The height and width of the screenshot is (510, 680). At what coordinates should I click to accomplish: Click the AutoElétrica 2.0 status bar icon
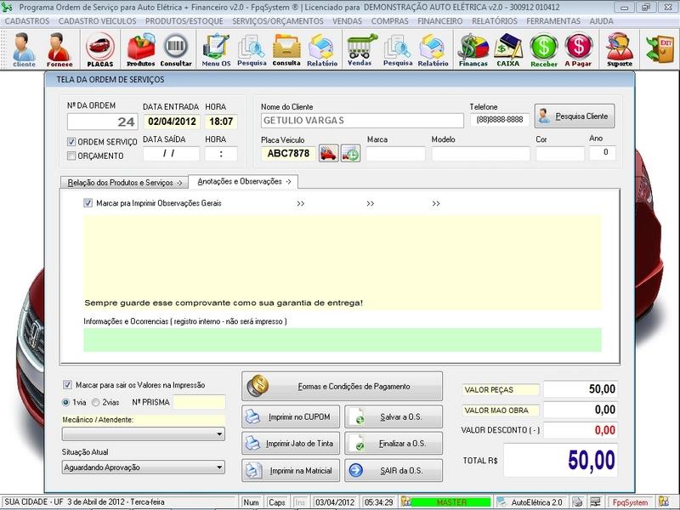[x=501, y=502]
